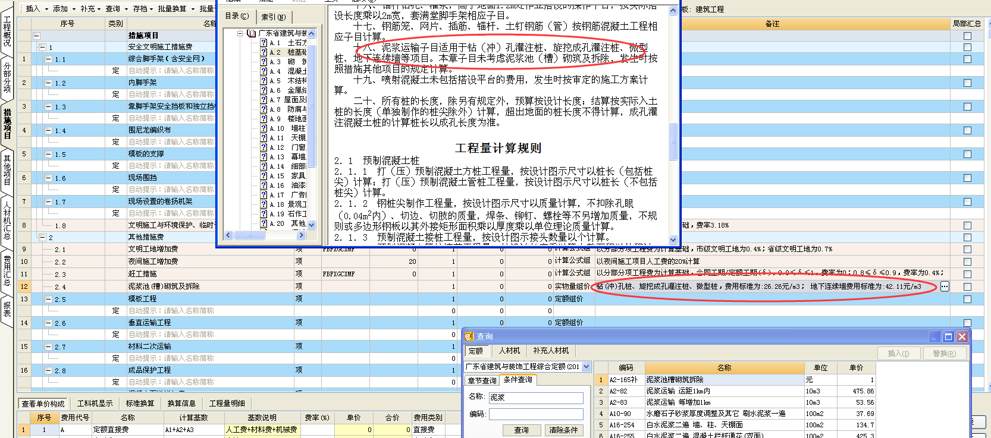This screenshot has width=991, height=438.
Task: Focus the 名称 search field containing 泥浆
Action: pos(536,398)
